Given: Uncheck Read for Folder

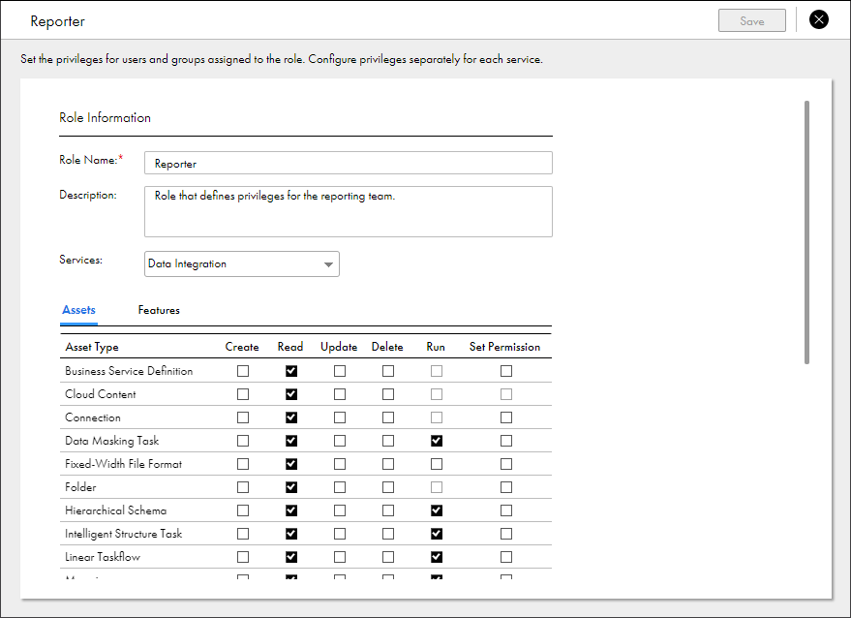Looking at the screenshot, I should coord(291,487).
